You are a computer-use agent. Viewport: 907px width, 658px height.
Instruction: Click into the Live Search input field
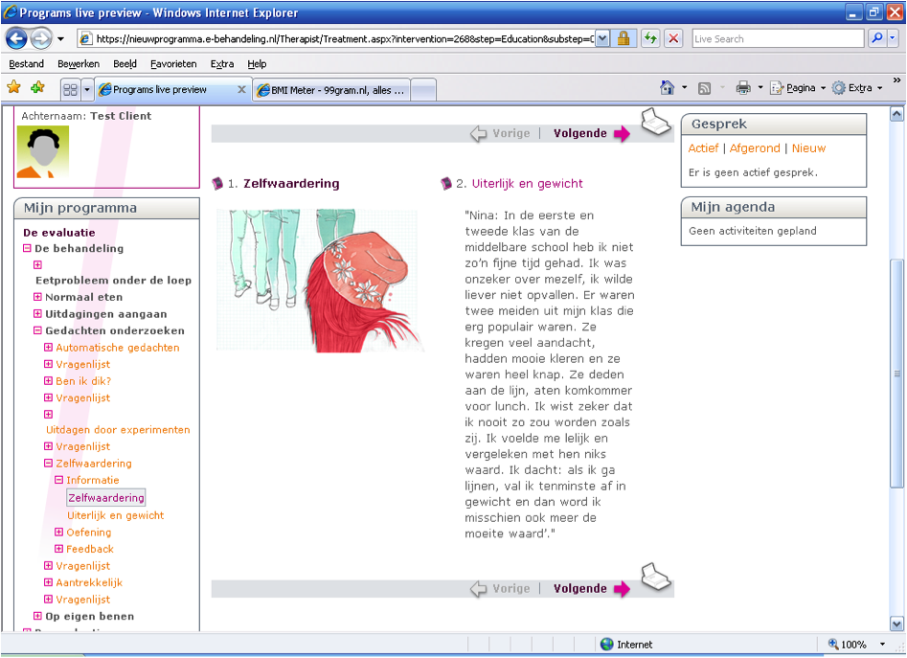tap(777, 38)
